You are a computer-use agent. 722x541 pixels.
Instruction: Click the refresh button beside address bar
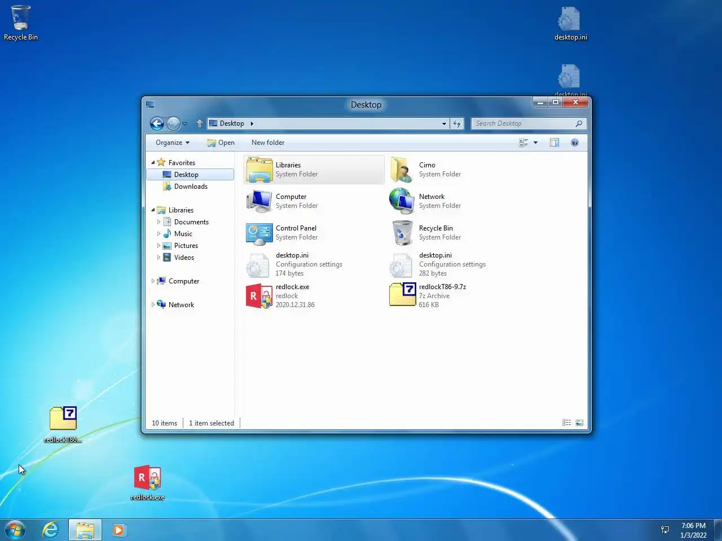(457, 123)
